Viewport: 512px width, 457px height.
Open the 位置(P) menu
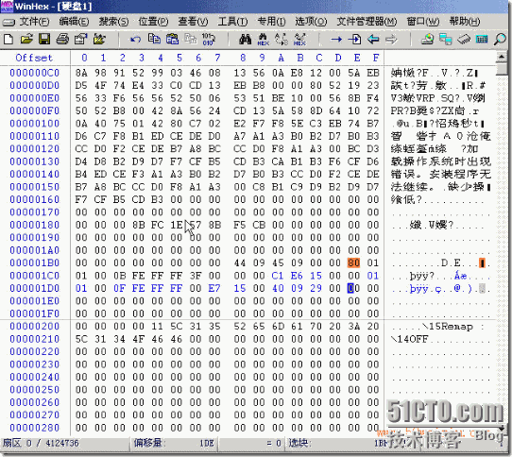pyautogui.click(x=153, y=22)
